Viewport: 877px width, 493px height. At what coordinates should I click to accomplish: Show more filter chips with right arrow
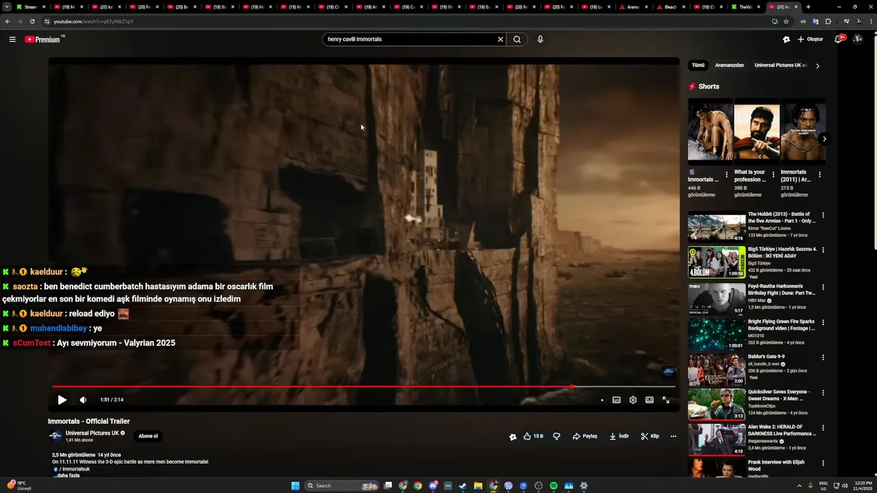(x=817, y=66)
